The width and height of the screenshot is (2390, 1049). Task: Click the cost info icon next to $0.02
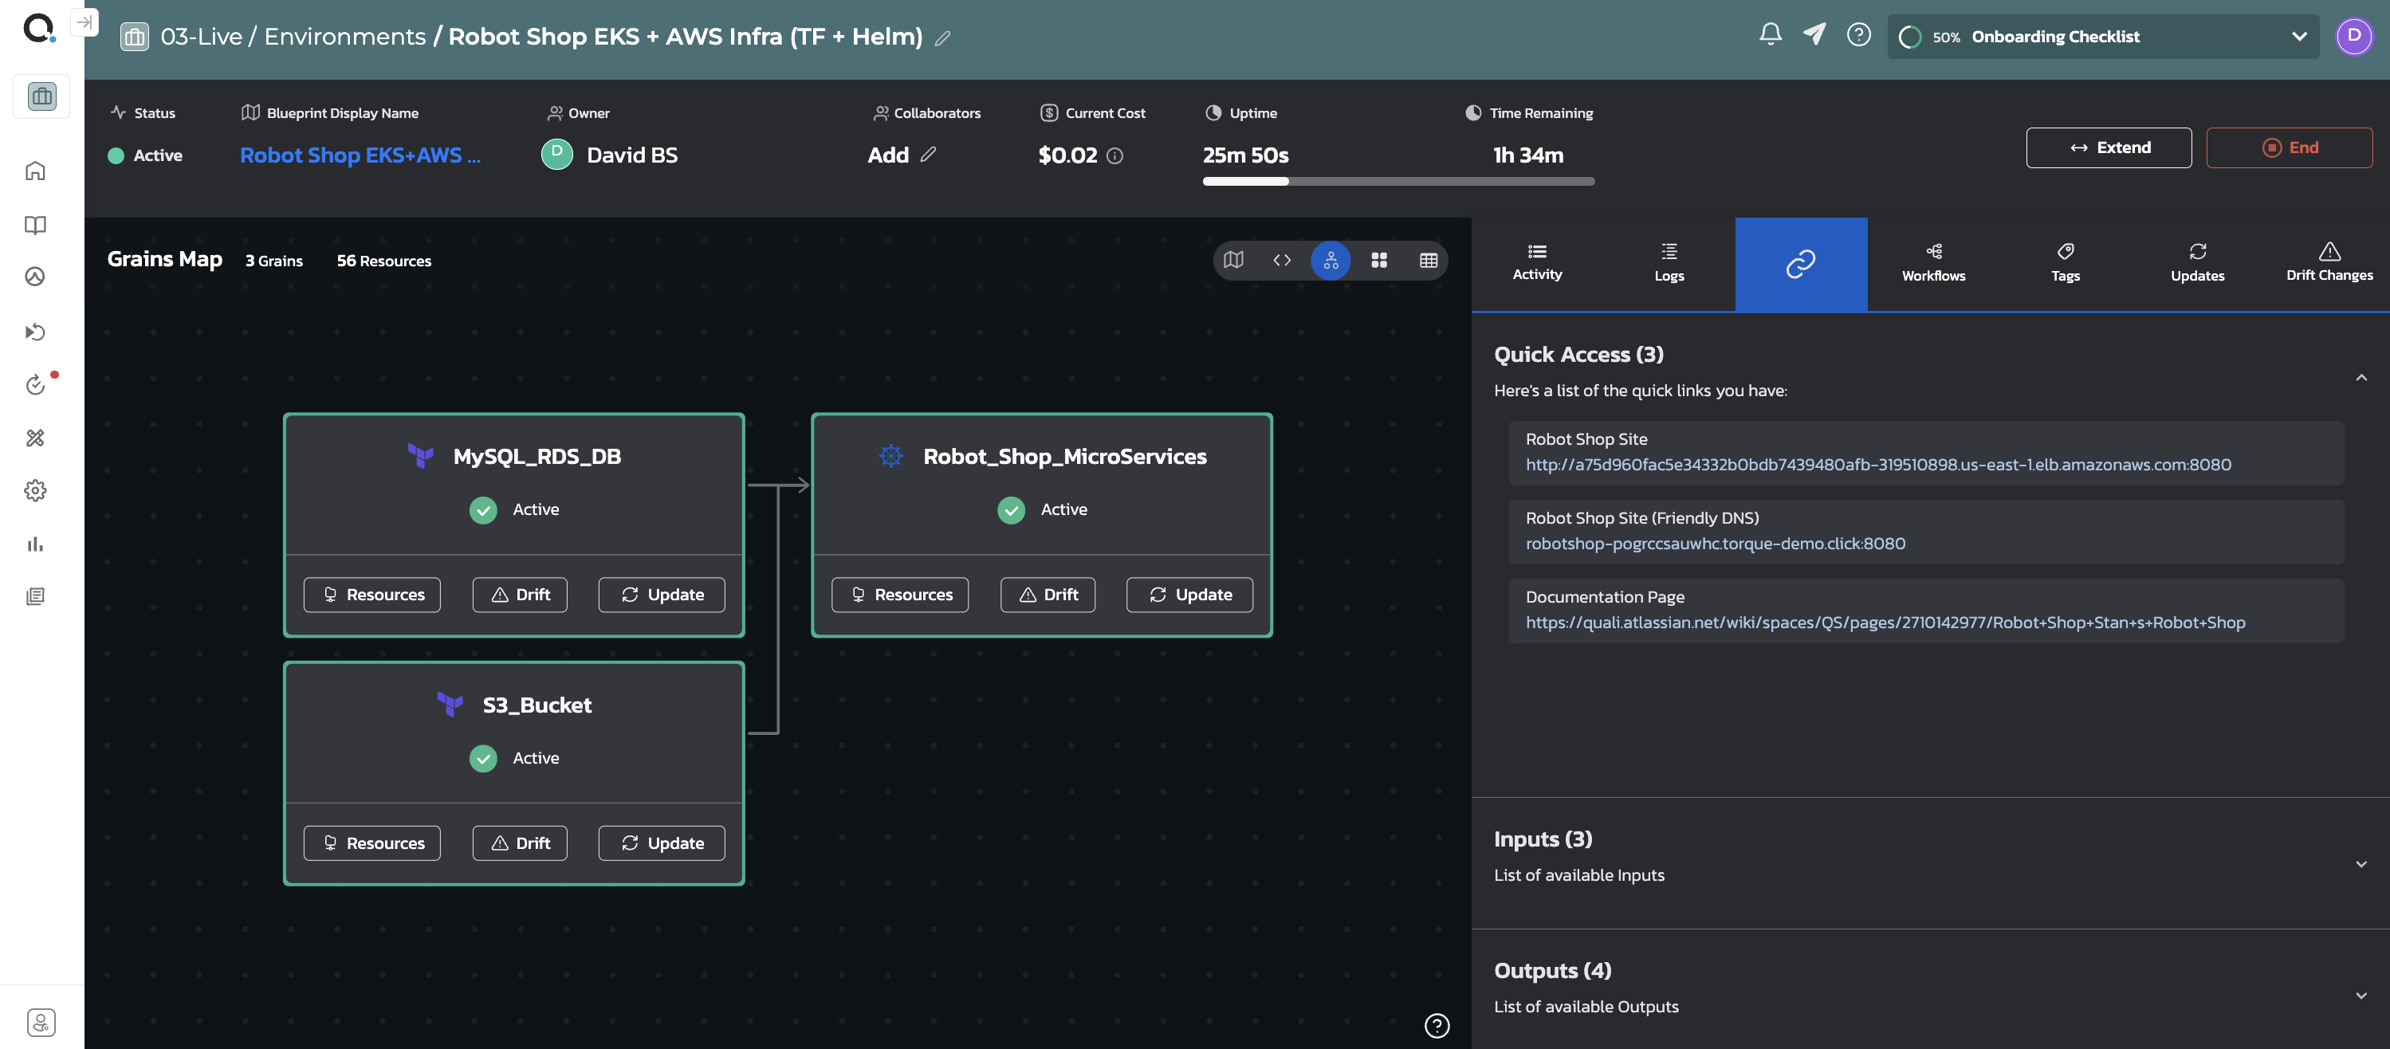click(1115, 155)
